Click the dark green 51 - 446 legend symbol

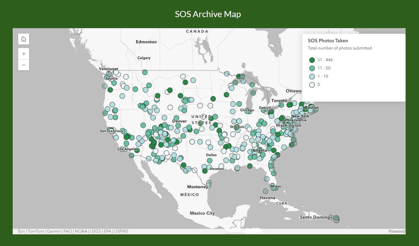311,59
